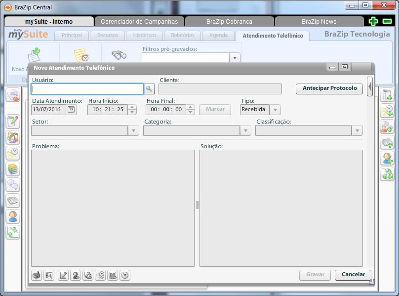This screenshot has height=296, width=399.
Task: Open headset operator icon in left sidebar
Action: point(13,216)
